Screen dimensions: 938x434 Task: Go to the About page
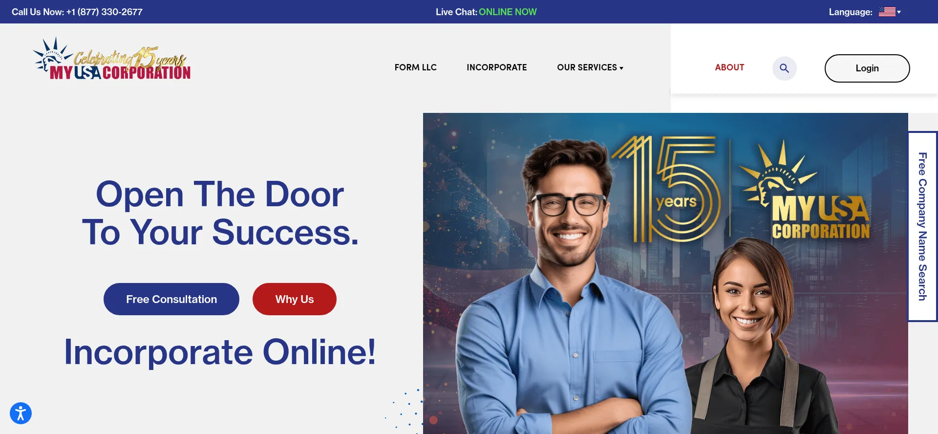coord(729,67)
